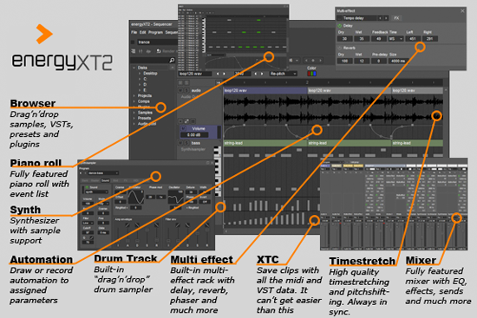477x318 pixels.
Task: Click the sine oscillator waveform display
Action: point(136,197)
